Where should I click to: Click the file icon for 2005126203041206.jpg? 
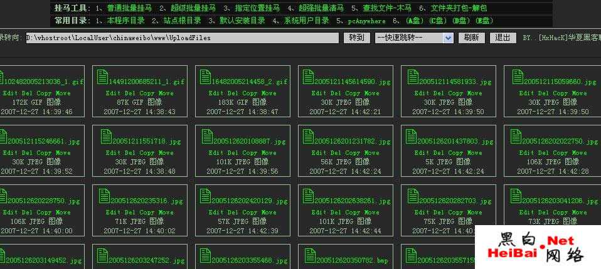click(x=516, y=196)
